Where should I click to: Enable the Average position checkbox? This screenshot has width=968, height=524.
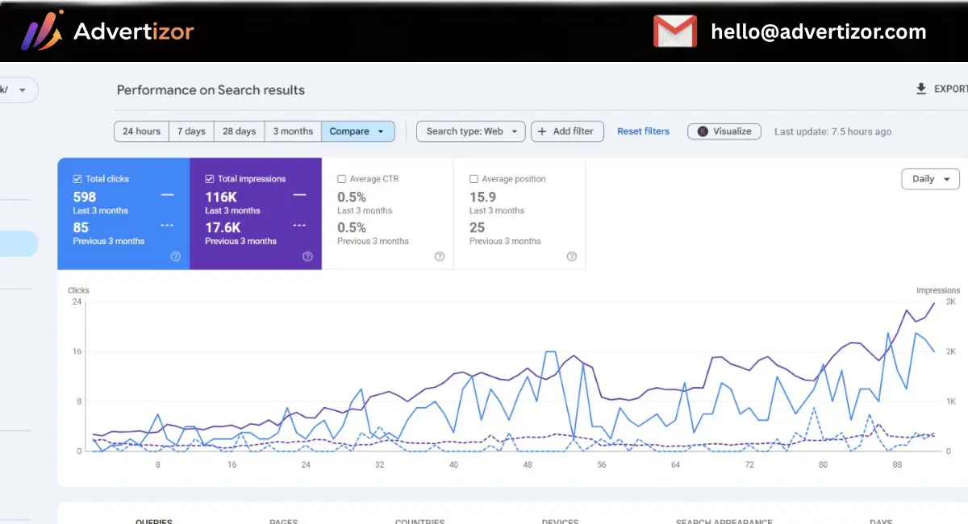point(472,178)
